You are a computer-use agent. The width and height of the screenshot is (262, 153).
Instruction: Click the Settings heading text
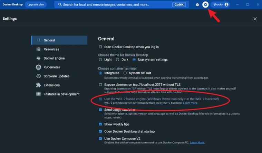[x=10, y=19]
